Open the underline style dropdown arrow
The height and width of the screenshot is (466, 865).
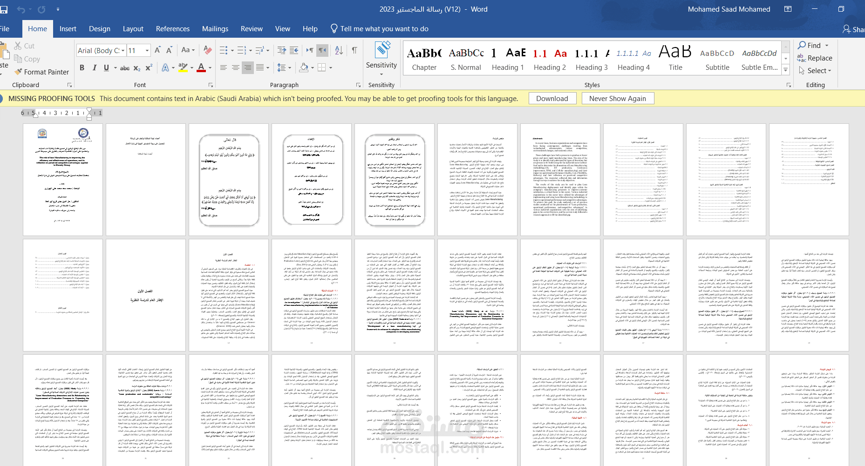pos(115,68)
